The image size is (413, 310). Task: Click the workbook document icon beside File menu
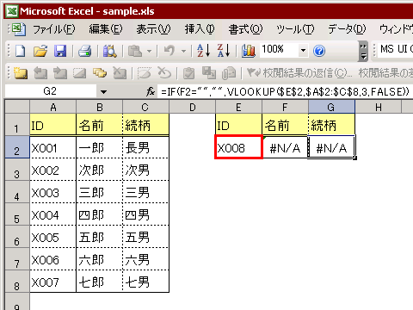pyautogui.click(x=19, y=29)
